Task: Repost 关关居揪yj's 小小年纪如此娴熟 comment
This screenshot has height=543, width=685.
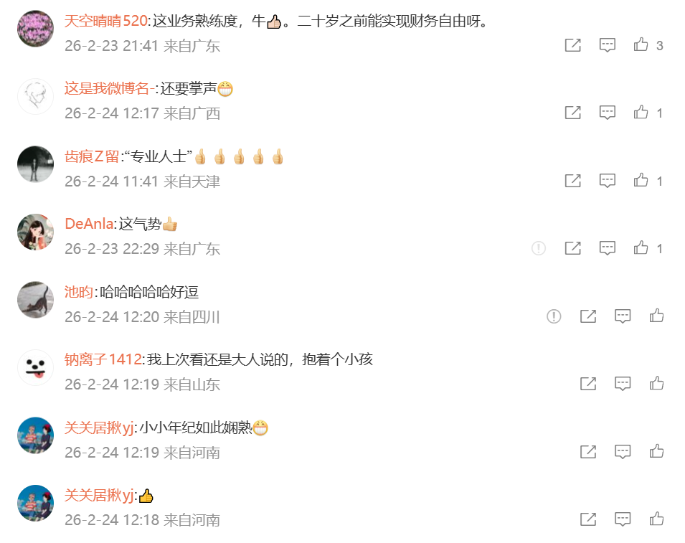Action: point(588,452)
